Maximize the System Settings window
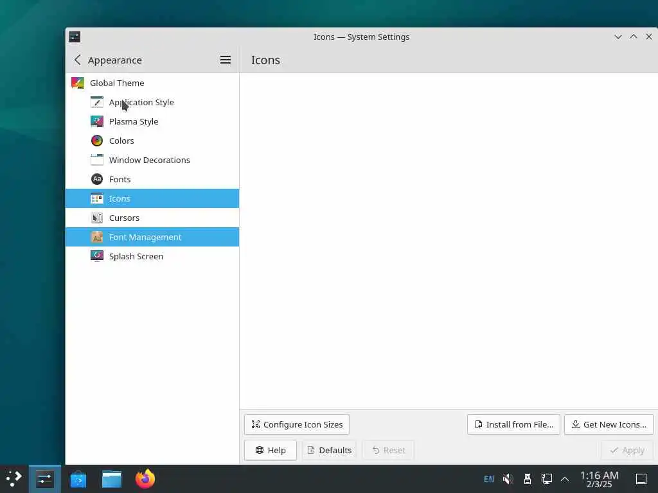Screen dimensions: 658x493 tap(634, 37)
